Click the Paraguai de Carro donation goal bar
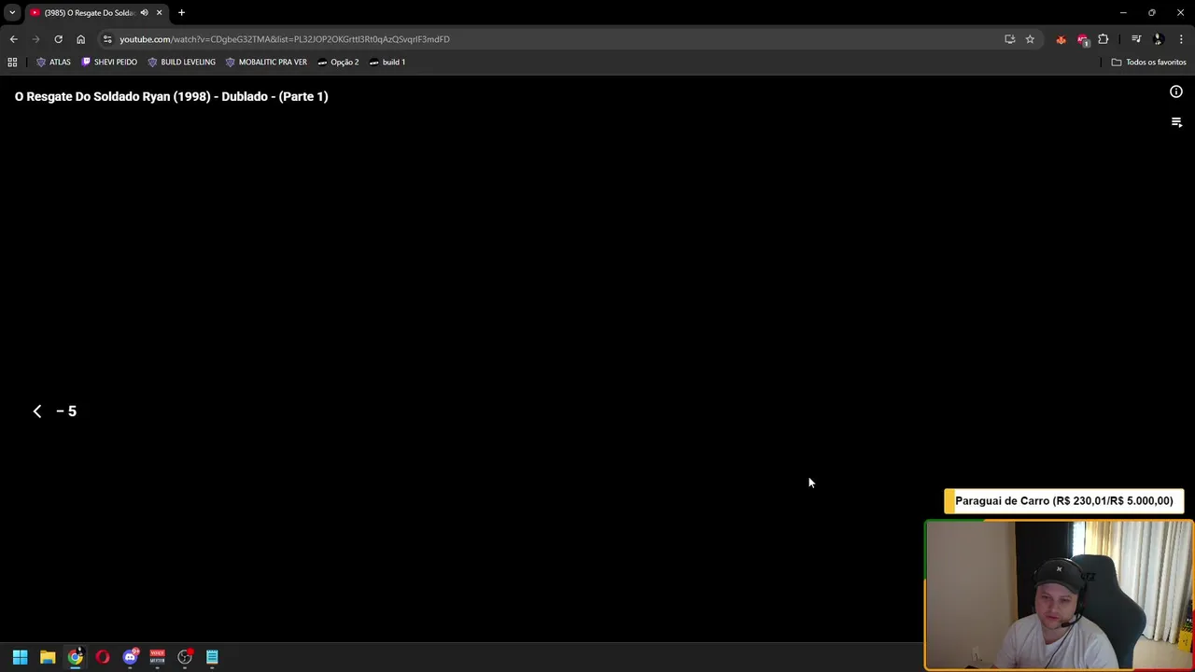 (x=1064, y=501)
